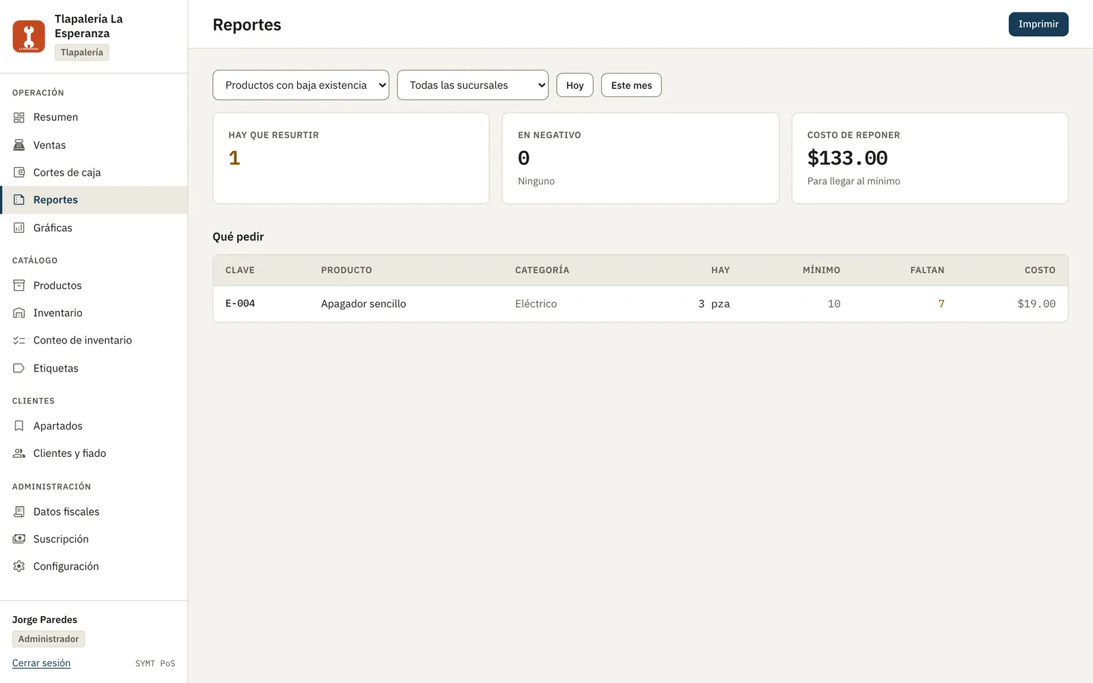
Task: Click the $133.00 costo de reponer value
Action: (848, 158)
